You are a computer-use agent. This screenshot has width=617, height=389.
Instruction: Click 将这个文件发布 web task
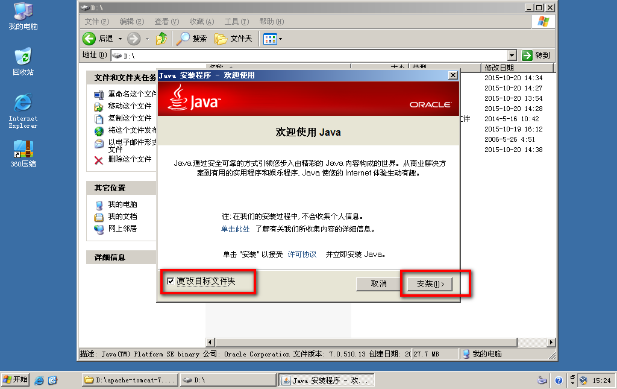pos(125,130)
